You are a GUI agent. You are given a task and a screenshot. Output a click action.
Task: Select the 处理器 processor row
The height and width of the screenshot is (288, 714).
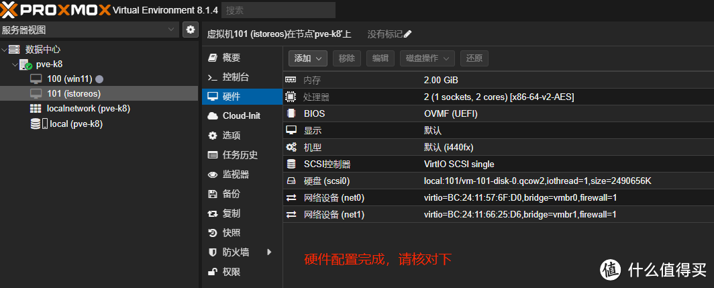(498, 97)
